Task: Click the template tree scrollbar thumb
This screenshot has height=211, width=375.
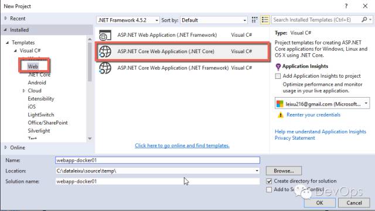Action: tap(90, 61)
